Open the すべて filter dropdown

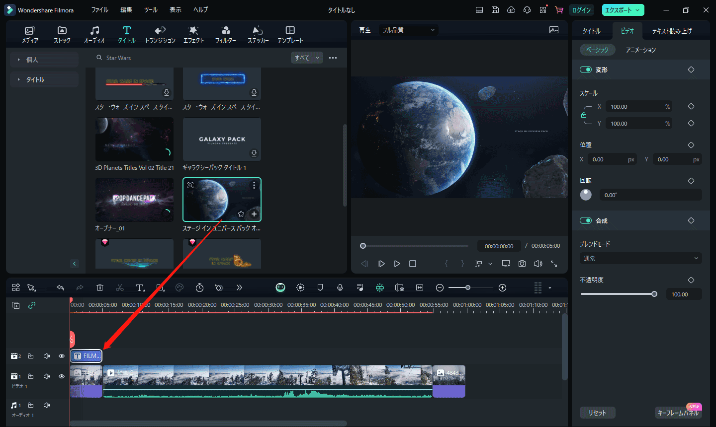[x=307, y=58]
